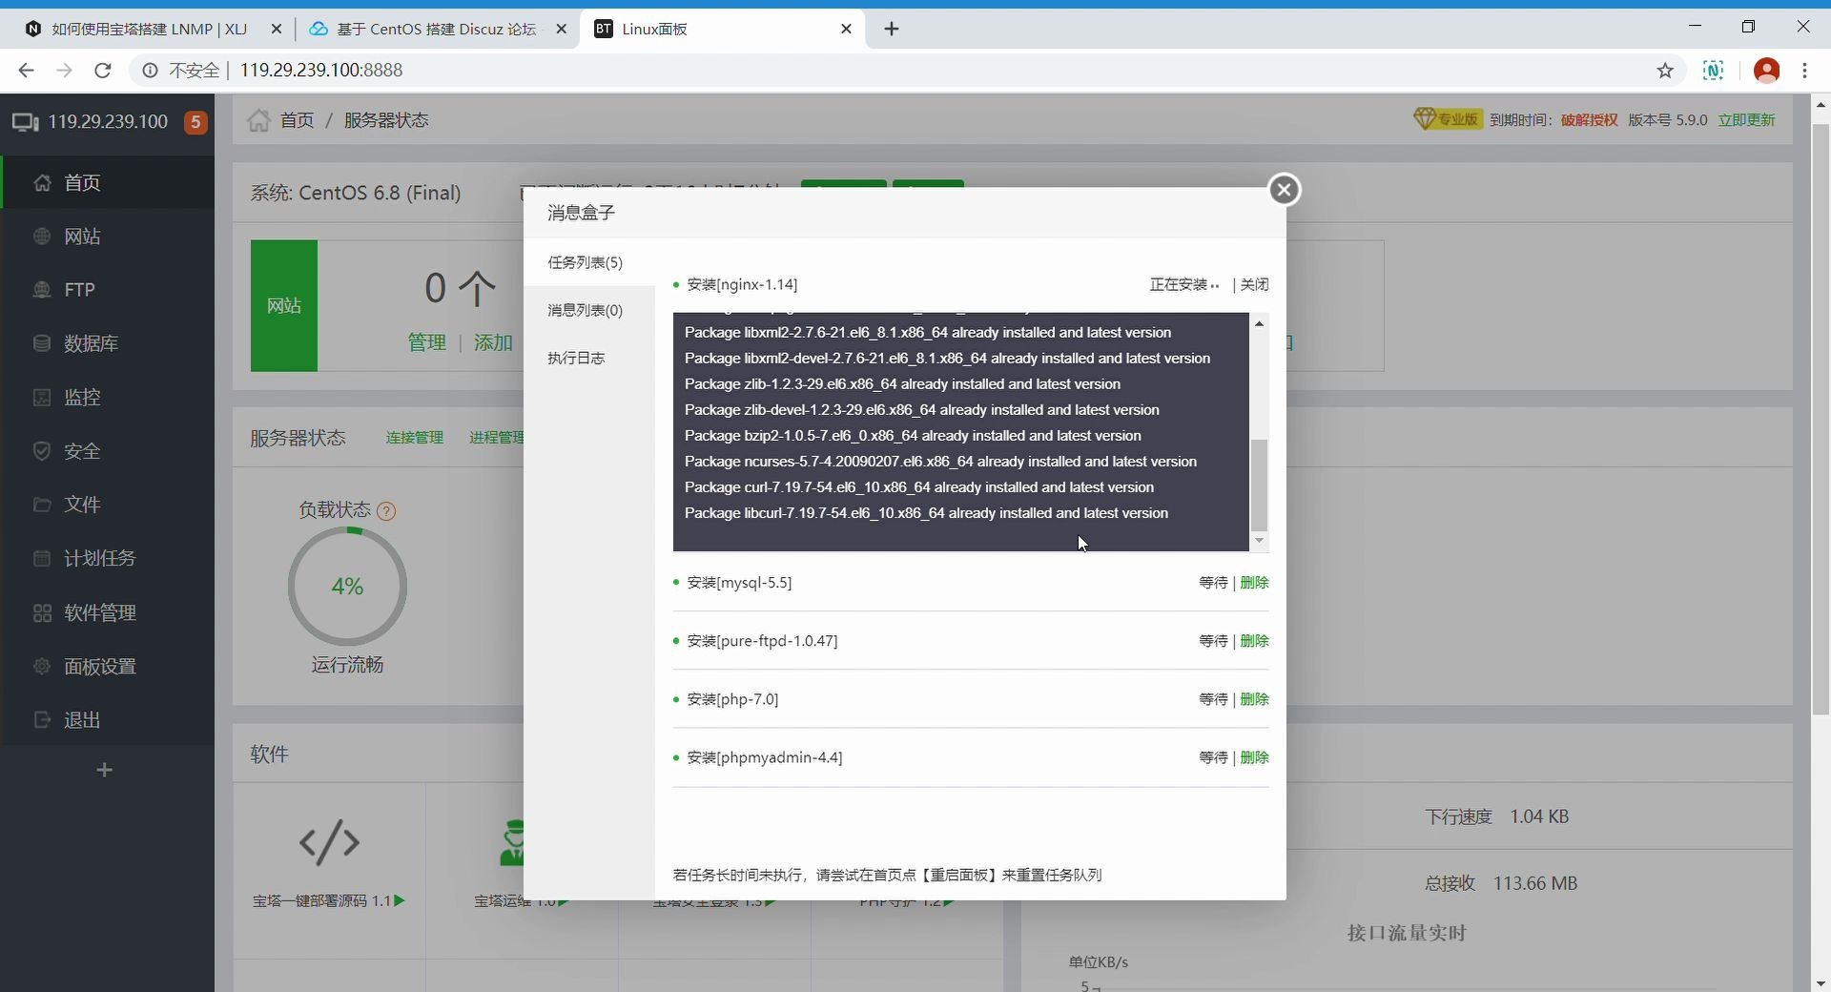This screenshot has width=1831, height=992.
Task: Open the browser profile avatar
Action: pyautogui.click(x=1767, y=70)
